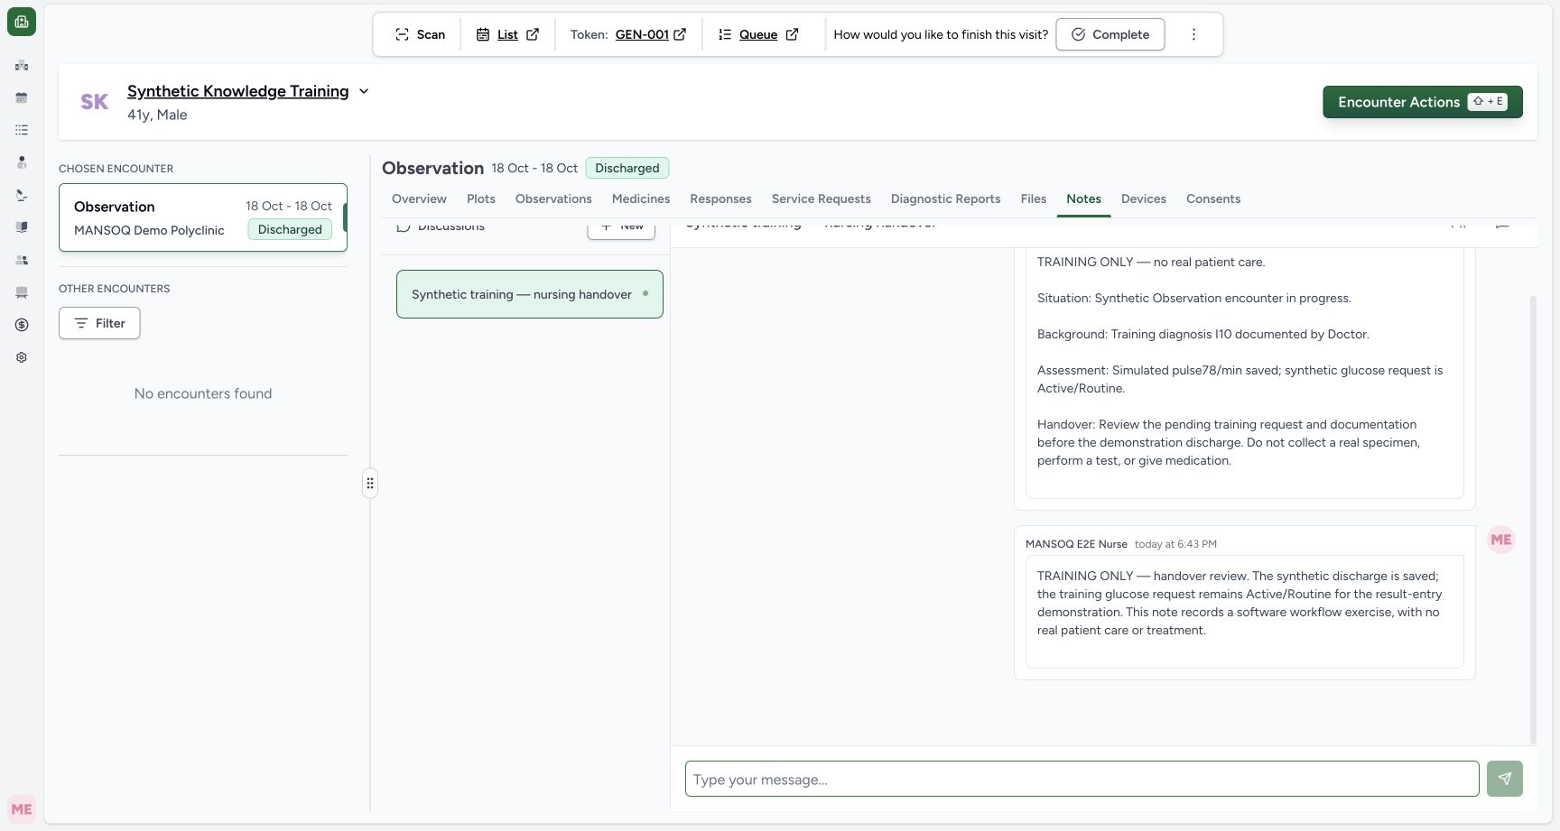Open the bed sidebar icon
The image size is (1560, 831).
coord(22,292)
